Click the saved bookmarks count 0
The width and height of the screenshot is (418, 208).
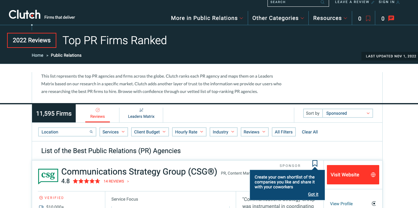point(360,19)
